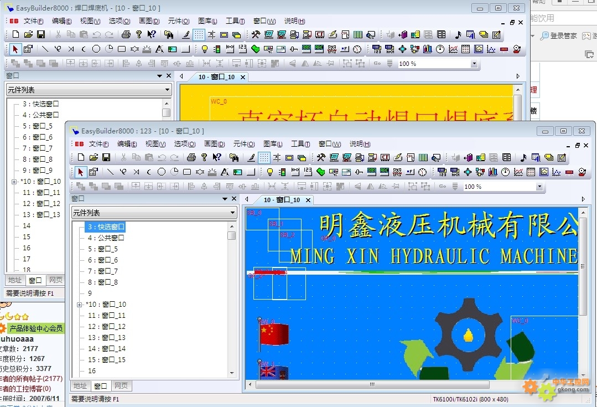Expand *10 : 窗口_10 node in back tree

[14, 182]
